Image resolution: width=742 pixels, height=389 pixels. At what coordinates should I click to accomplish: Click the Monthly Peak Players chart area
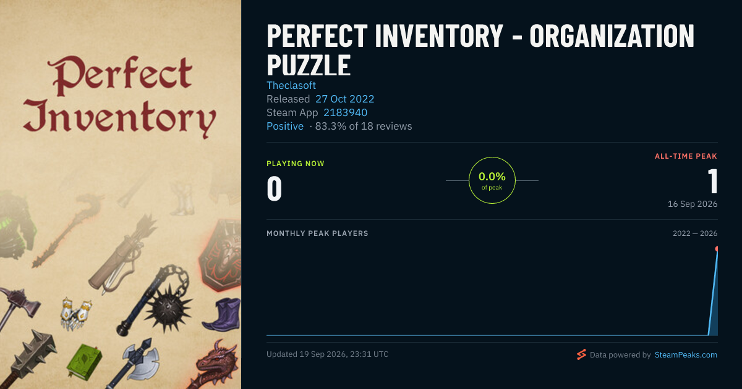[x=492, y=289]
